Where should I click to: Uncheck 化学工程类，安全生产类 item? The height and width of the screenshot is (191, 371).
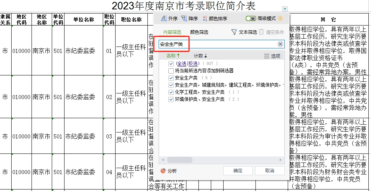171,92
